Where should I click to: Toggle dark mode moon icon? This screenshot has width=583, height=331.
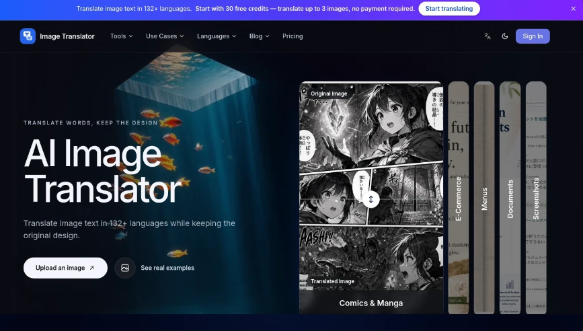[x=505, y=36]
